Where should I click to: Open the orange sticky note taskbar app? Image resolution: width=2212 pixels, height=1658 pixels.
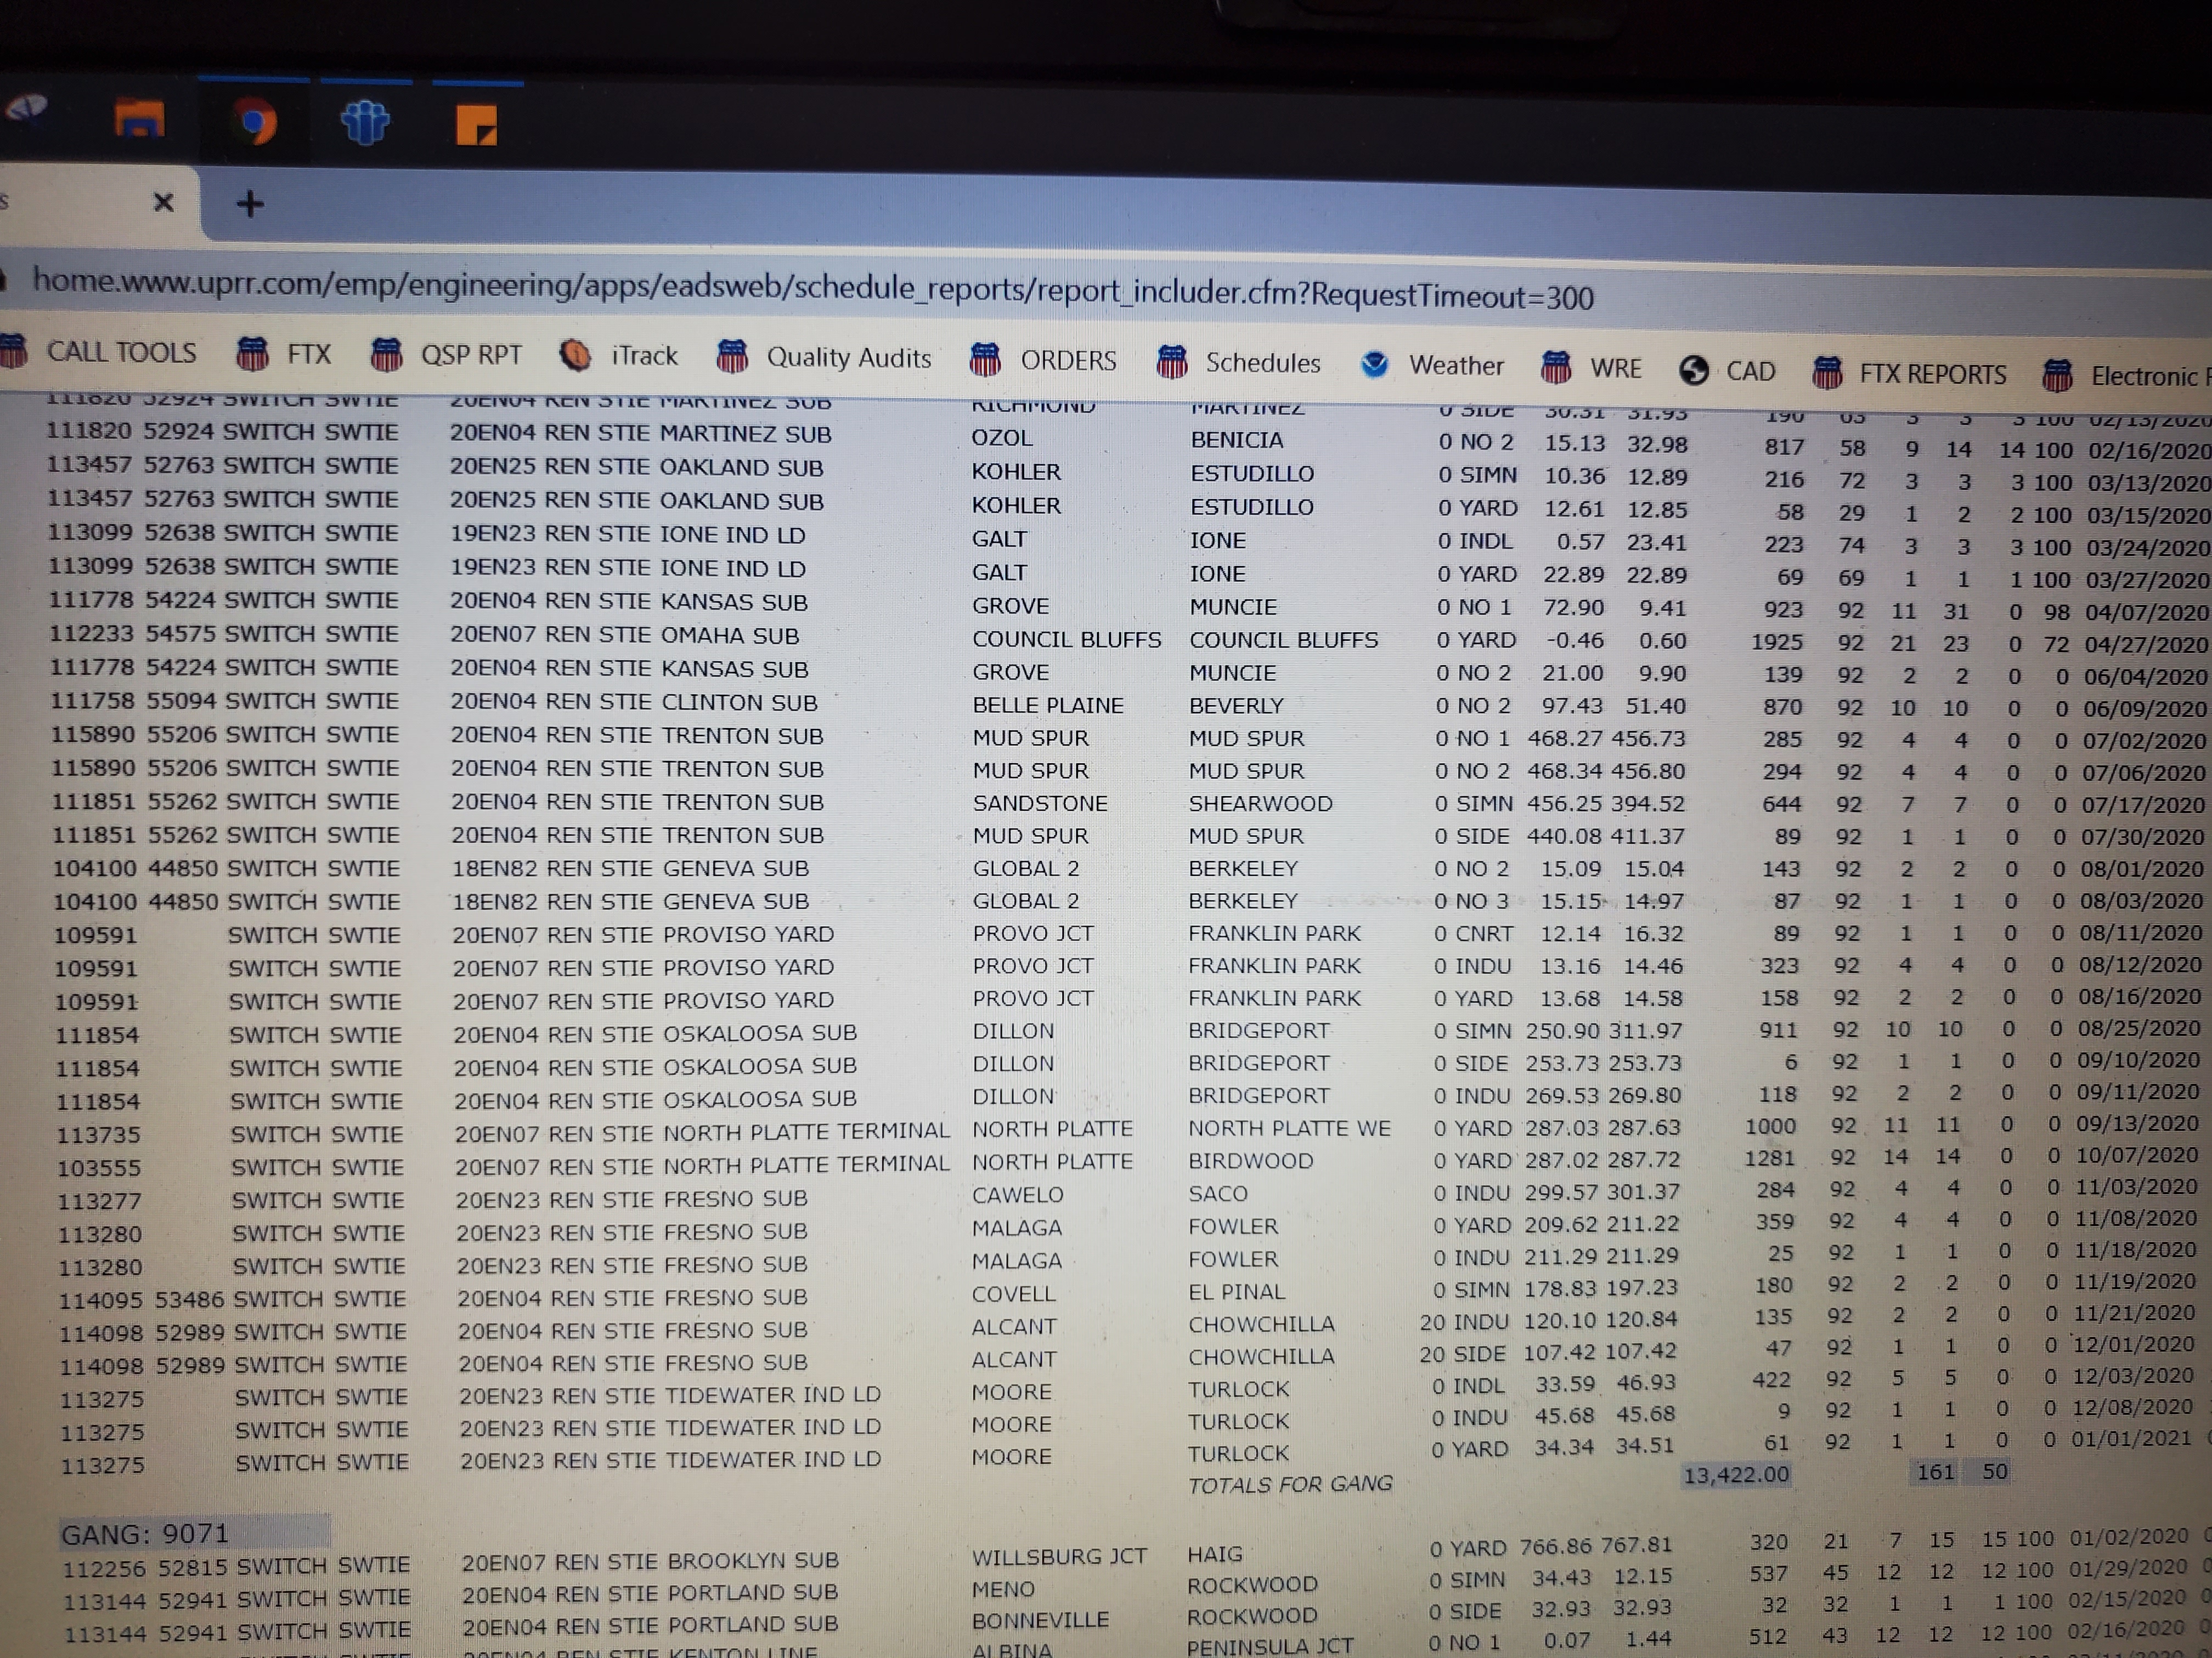(x=476, y=125)
